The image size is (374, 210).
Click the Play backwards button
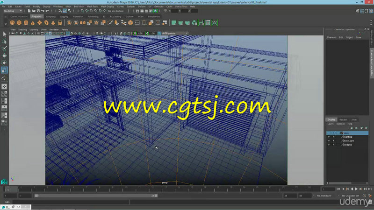(352, 189)
